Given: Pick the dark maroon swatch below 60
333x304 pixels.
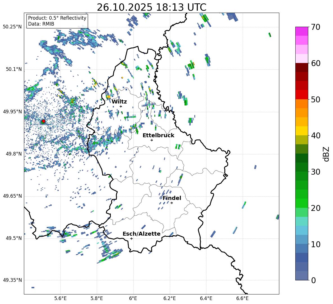Looking at the screenshot, I should pyautogui.click(x=302, y=67).
